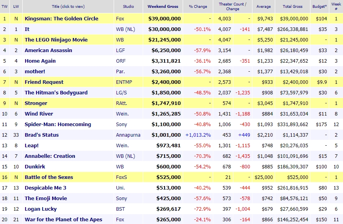Screen dimensions: 343x224
Task: Sort by Title column header
Action: [x=68, y=6]
